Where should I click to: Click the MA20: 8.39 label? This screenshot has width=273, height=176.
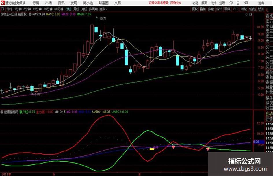[68, 14]
